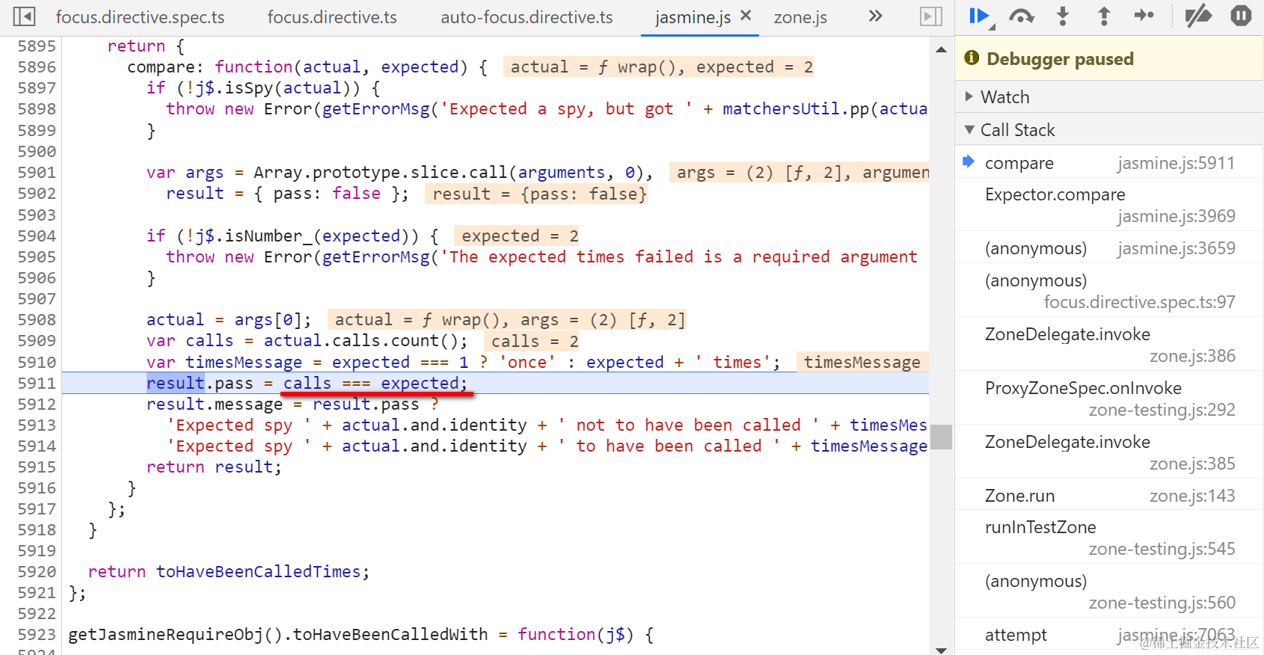Switch to auto-focus.directive.ts tab
This screenshot has width=1264, height=655.
[x=527, y=17]
